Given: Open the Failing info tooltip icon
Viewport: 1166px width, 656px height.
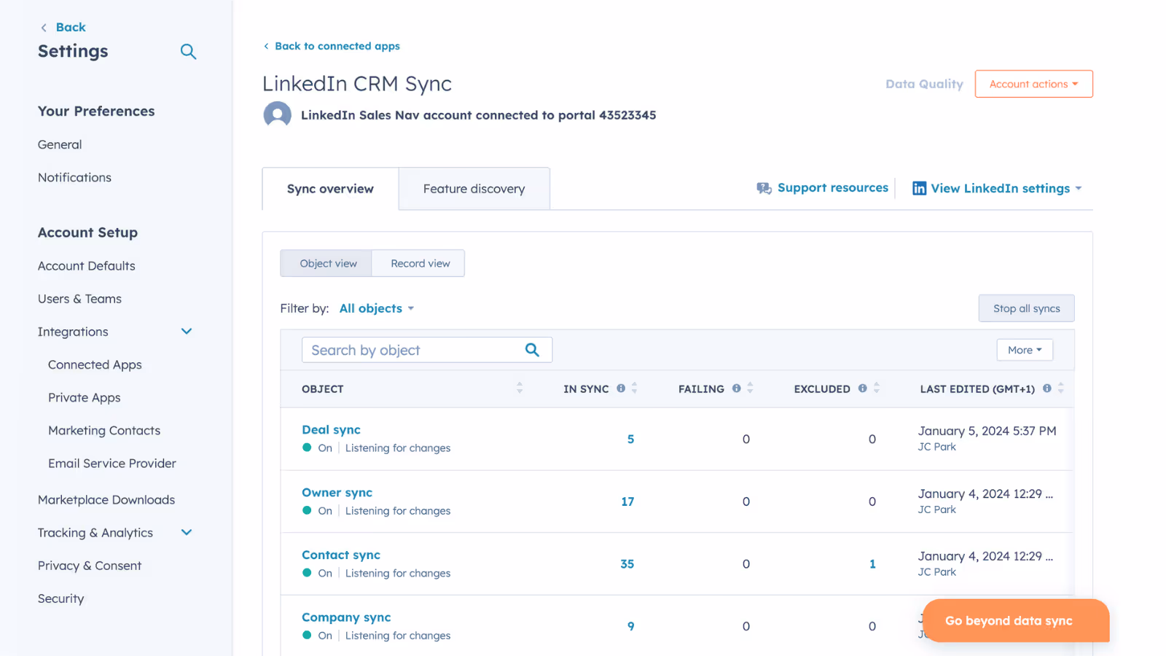Looking at the screenshot, I should [737, 388].
